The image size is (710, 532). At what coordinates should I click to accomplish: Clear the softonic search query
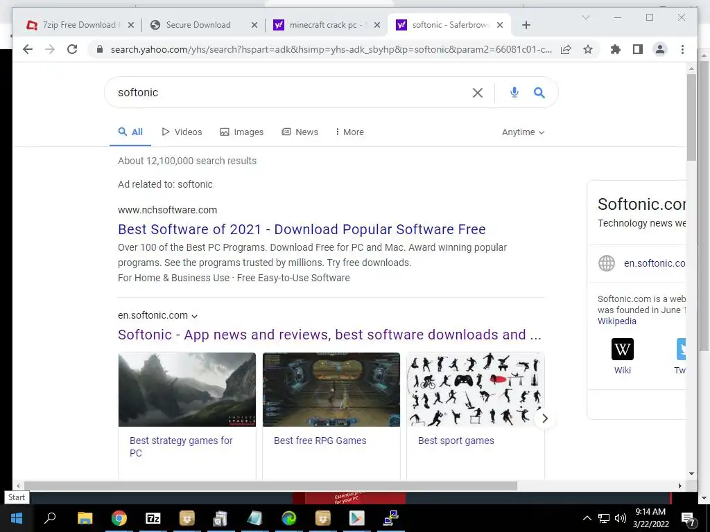(477, 93)
